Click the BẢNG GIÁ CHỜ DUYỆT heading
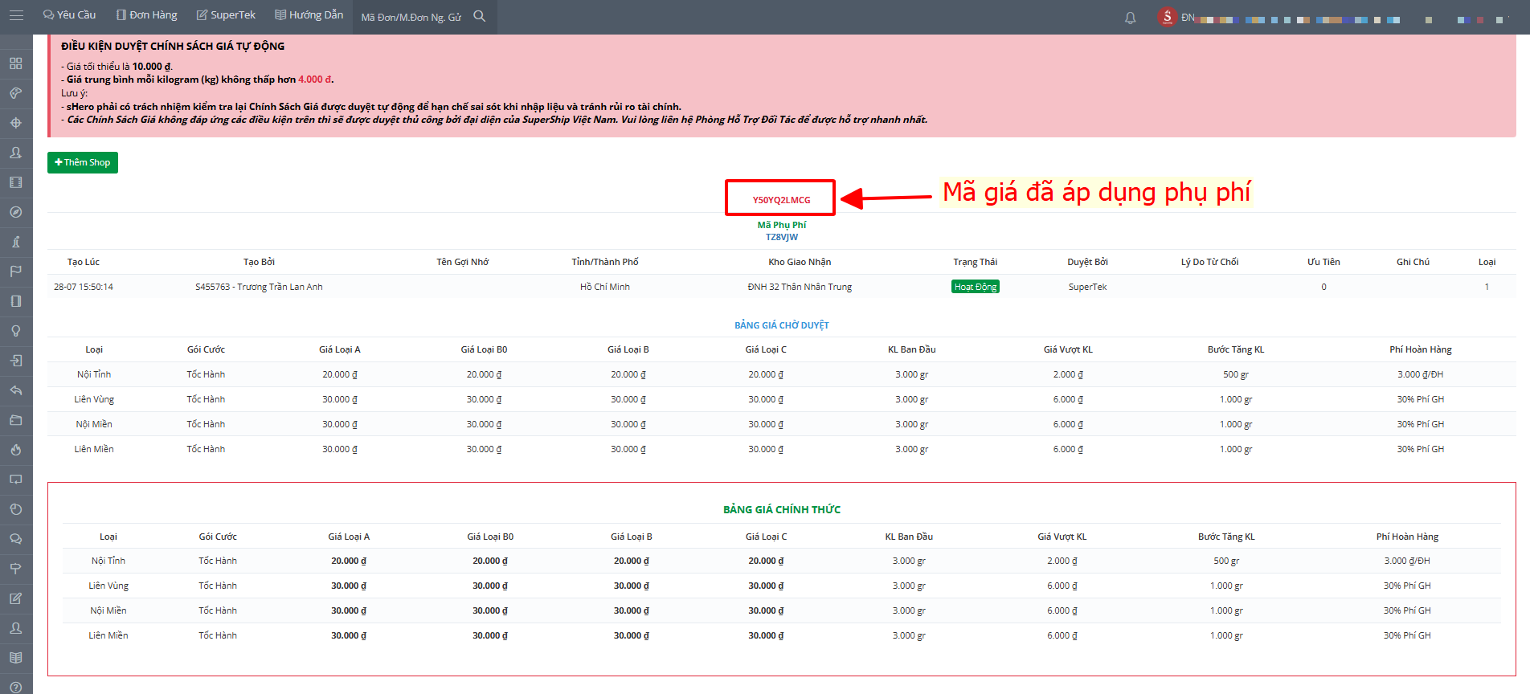 point(782,325)
